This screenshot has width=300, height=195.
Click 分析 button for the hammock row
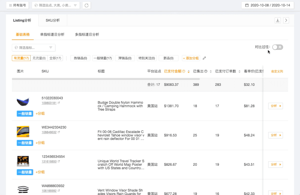tap(275, 106)
